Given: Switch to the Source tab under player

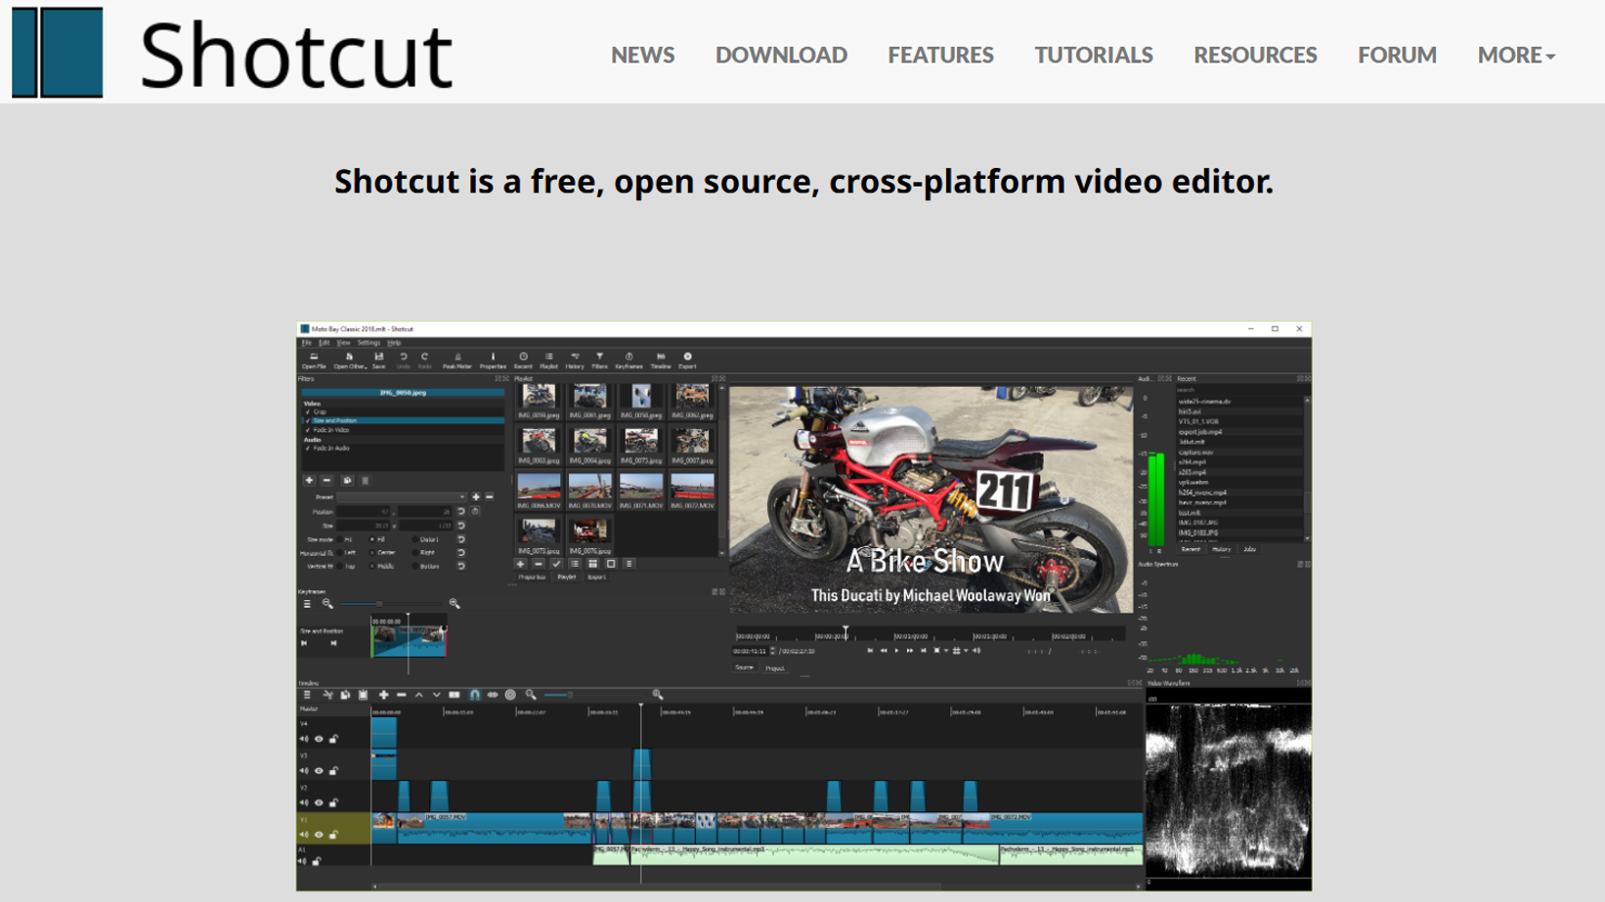Looking at the screenshot, I should [744, 667].
